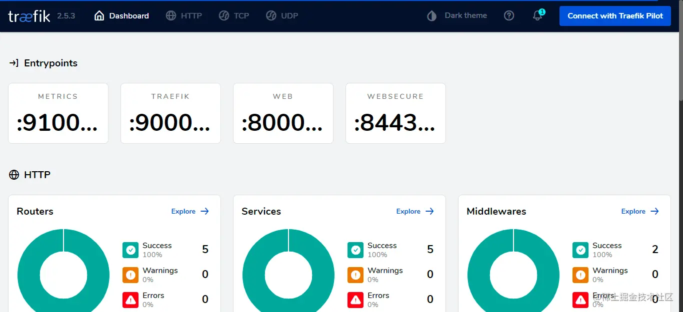Open the TCP navigation tab
This screenshot has width=683, height=312.
tap(234, 16)
